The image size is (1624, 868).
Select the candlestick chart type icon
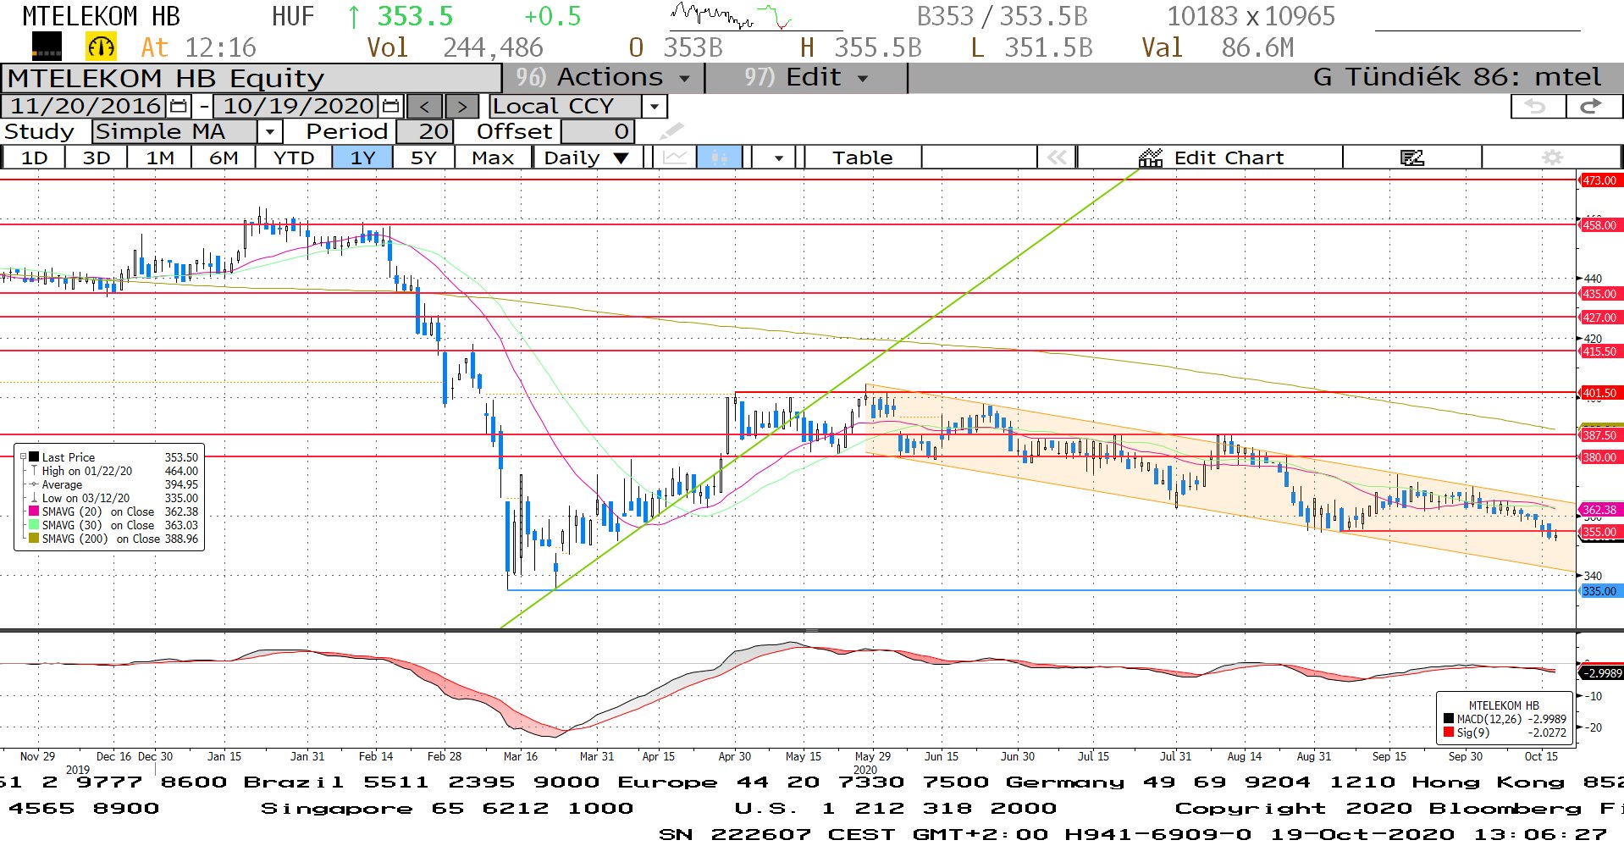pyautogui.click(x=719, y=158)
